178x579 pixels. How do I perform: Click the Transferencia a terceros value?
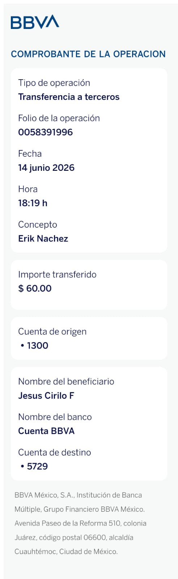tap(69, 97)
